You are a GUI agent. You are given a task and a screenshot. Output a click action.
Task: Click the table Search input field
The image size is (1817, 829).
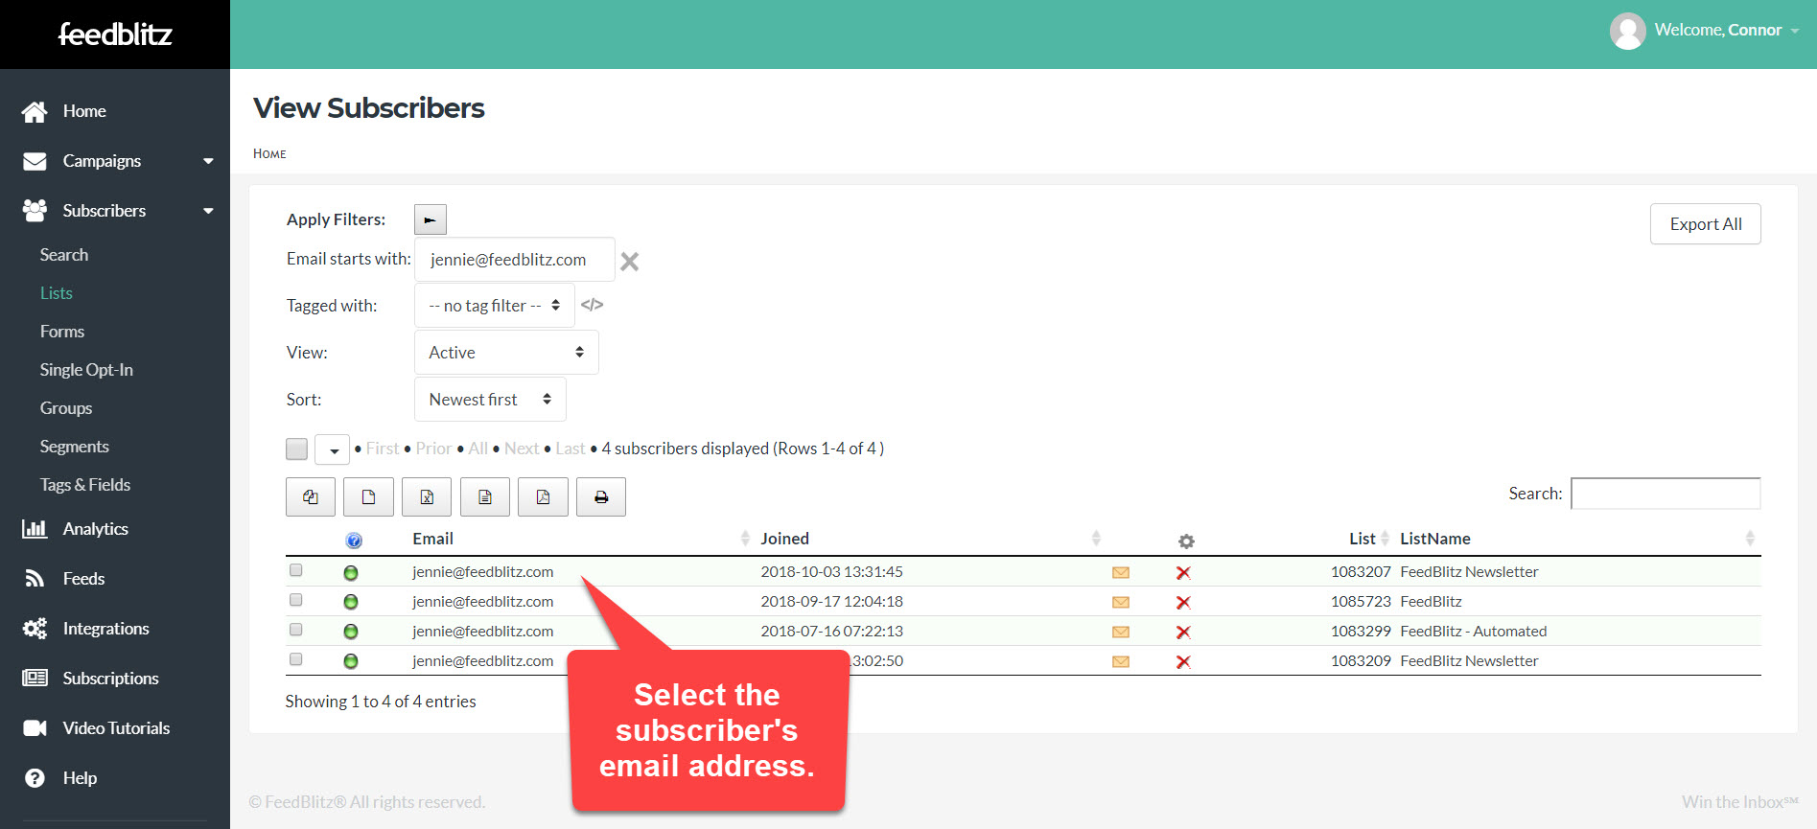(x=1666, y=494)
